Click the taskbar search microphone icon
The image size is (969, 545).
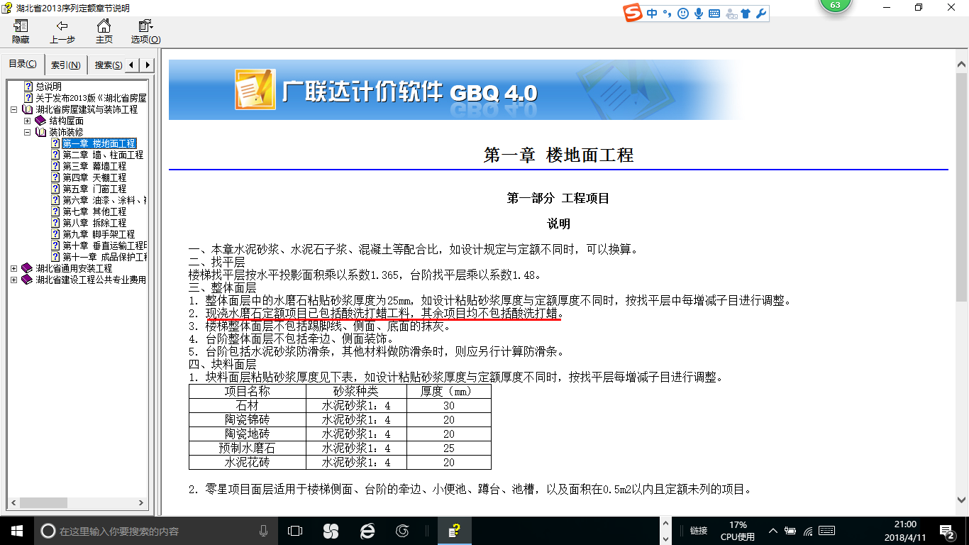pos(264,530)
